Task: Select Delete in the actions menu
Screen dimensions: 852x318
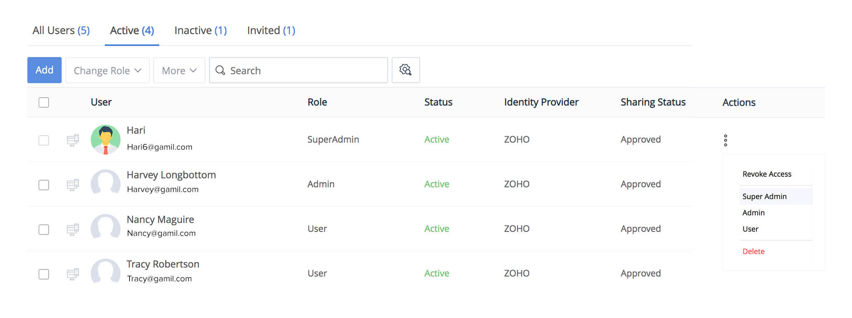Action: pyautogui.click(x=754, y=252)
